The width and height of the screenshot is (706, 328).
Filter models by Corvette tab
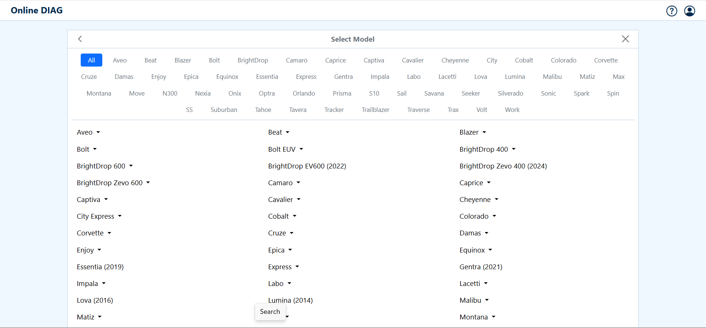pyautogui.click(x=606, y=60)
